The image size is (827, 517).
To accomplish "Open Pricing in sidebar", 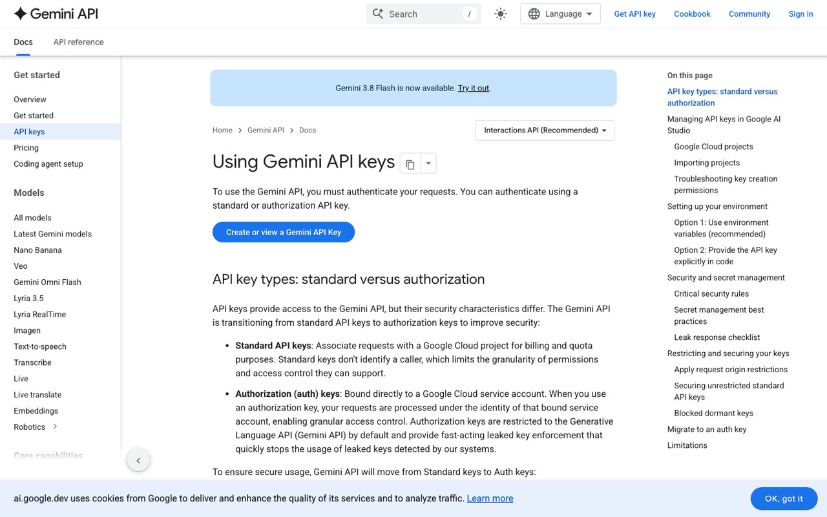I will (26, 148).
